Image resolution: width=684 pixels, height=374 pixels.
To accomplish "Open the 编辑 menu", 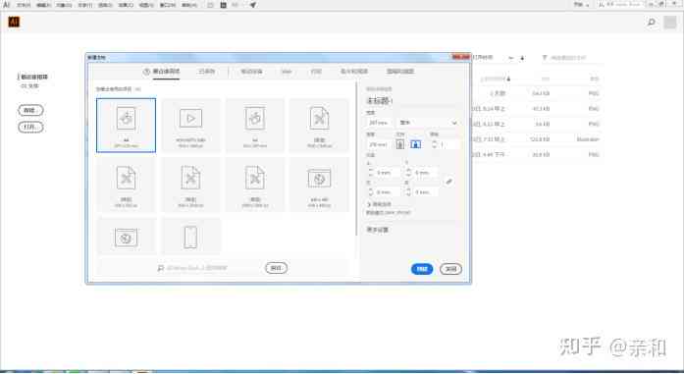I will click(43, 5).
